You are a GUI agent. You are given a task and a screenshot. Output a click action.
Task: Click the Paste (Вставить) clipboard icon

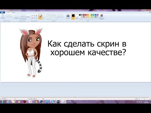point(3,16)
